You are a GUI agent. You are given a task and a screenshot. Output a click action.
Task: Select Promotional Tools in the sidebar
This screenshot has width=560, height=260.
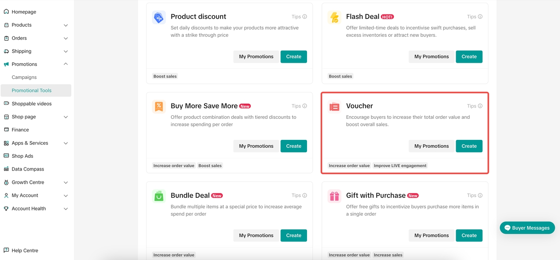[32, 90]
